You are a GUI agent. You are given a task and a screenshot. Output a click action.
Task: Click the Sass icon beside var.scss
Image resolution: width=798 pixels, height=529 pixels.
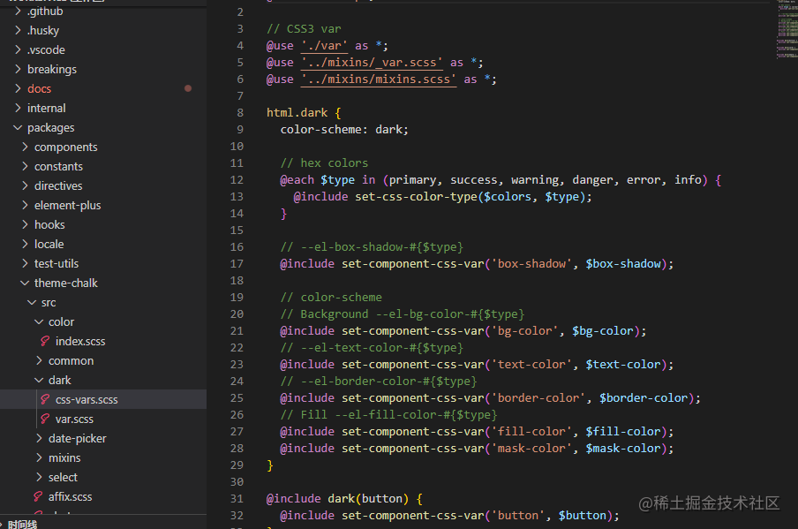point(45,419)
